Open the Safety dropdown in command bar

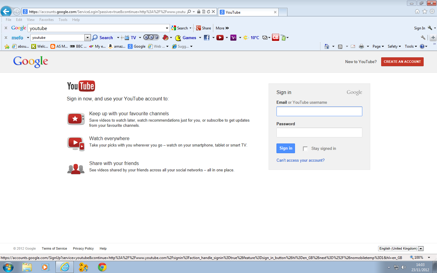click(x=394, y=46)
